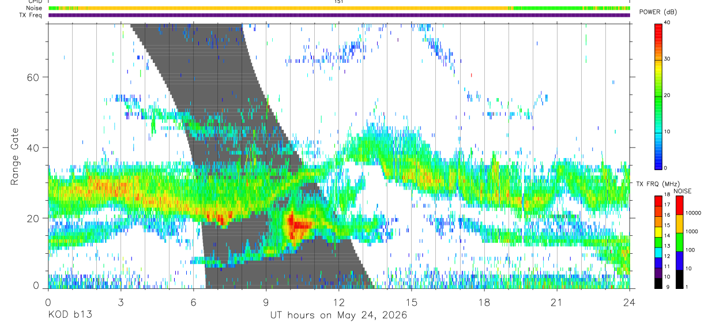Image resolution: width=708 pixels, height=327 pixels.
Task: Click the '3' hour tick on UT axis
Action: click(x=121, y=302)
